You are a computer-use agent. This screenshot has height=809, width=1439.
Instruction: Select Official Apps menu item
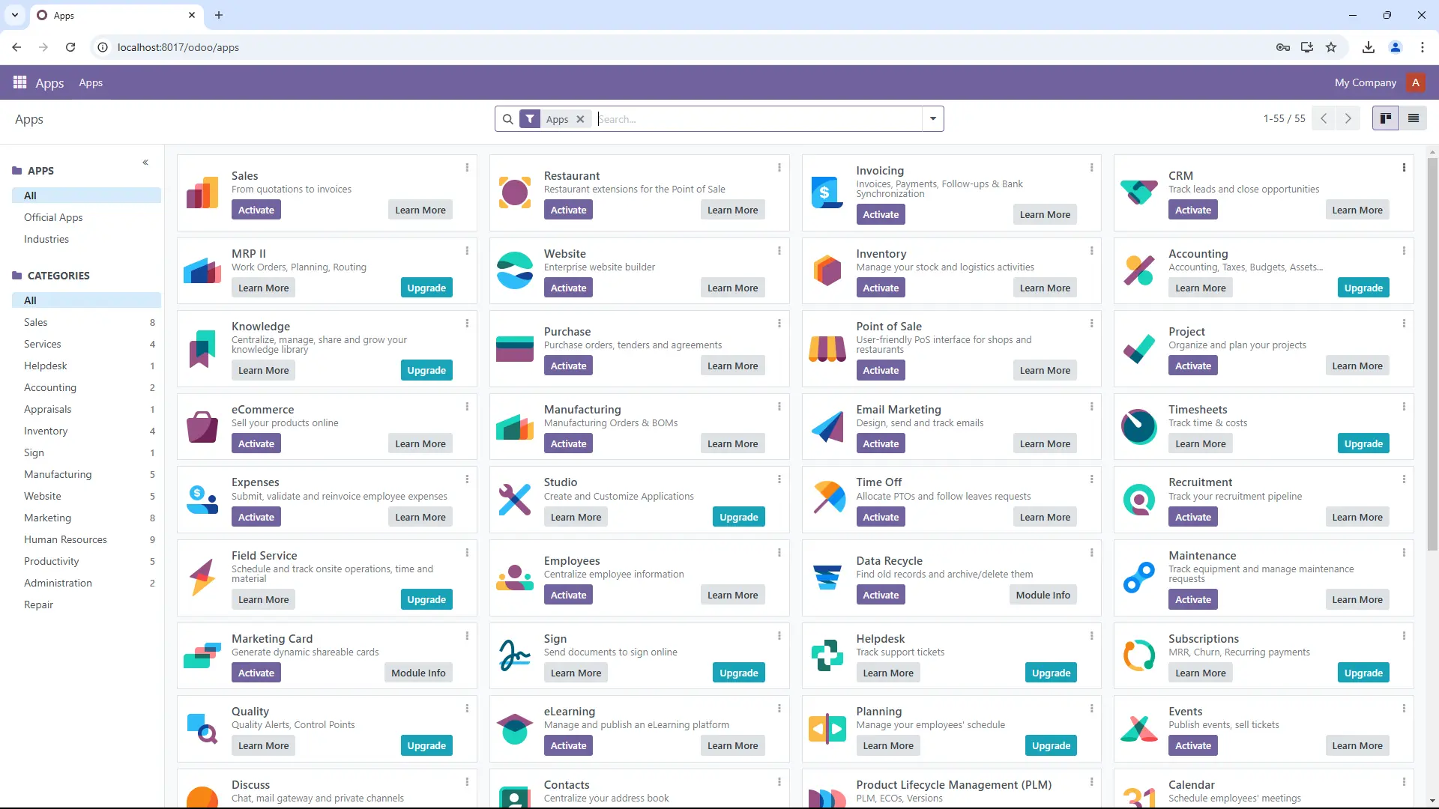(x=53, y=216)
